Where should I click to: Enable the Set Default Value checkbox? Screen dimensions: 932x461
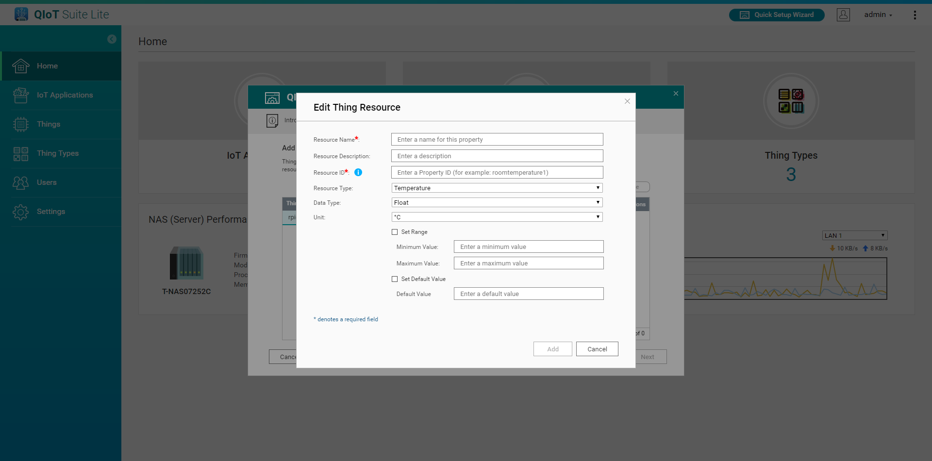(395, 279)
